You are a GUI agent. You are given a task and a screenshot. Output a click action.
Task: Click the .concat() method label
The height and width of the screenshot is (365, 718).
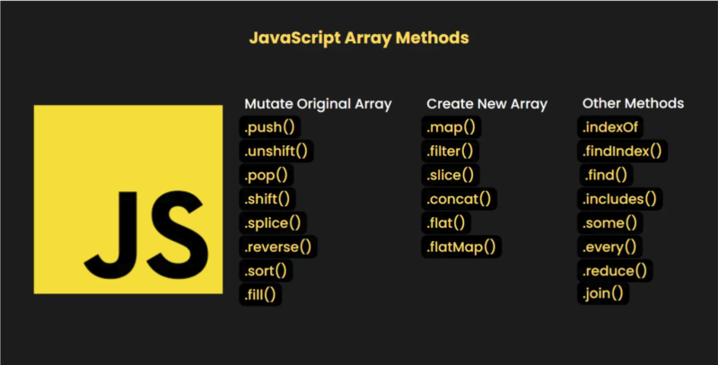pos(460,198)
